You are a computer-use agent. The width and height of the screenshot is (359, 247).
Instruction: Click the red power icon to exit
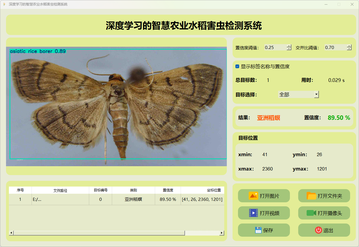pyautogui.click(x=318, y=230)
